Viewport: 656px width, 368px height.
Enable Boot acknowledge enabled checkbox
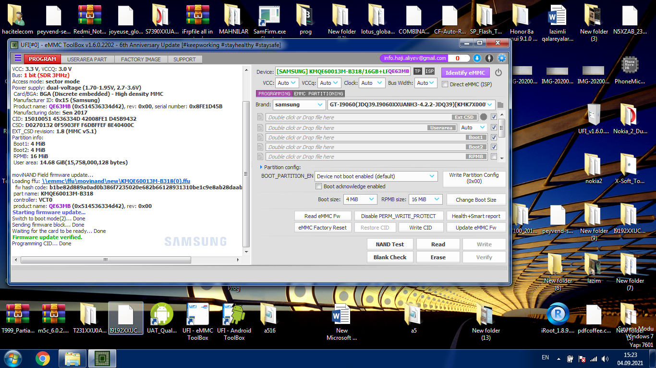(x=319, y=186)
